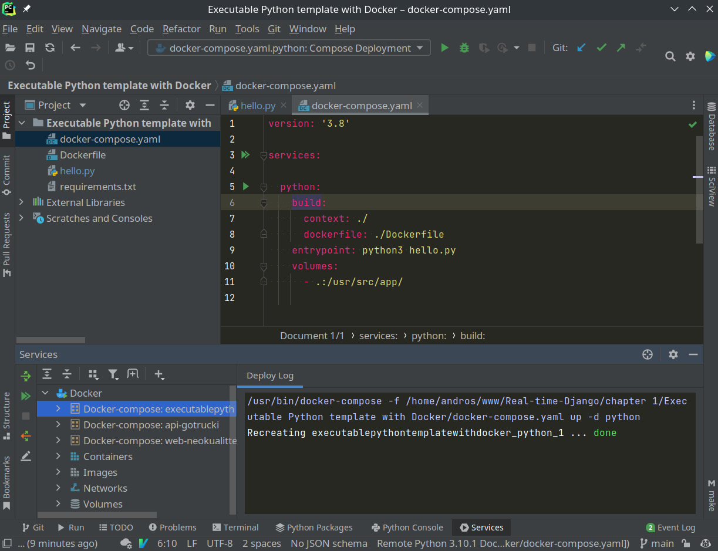This screenshot has width=718, height=551.
Task: Open the Problems tool window
Action: click(x=173, y=527)
